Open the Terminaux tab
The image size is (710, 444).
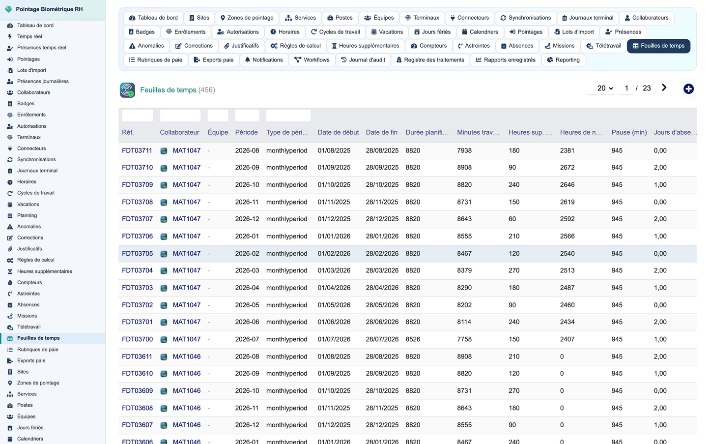pyautogui.click(x=422, y=18)
